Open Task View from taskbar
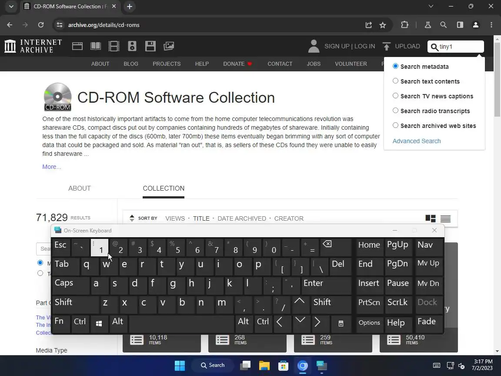 coord(245,366)
